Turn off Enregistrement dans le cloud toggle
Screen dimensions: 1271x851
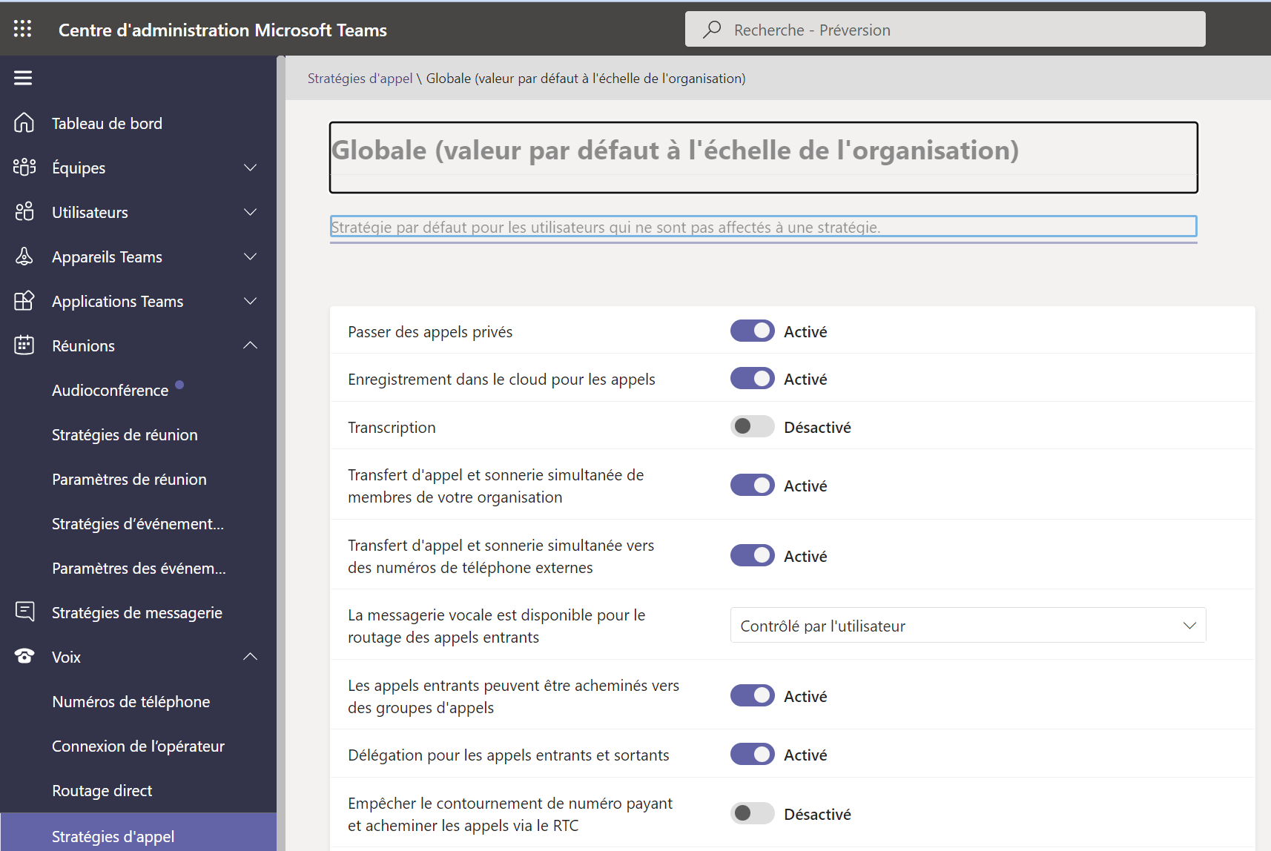tap(752, 379)
